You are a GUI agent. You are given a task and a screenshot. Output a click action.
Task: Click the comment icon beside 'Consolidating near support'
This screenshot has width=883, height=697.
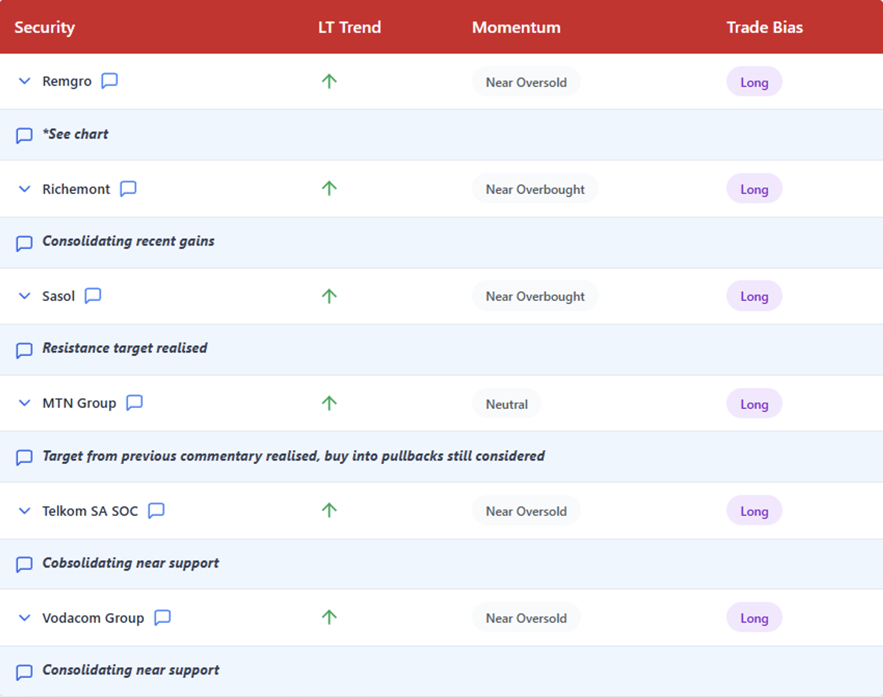(24, 671)
